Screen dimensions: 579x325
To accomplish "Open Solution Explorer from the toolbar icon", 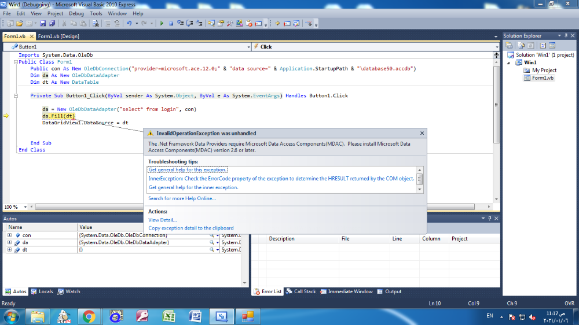I will [211, 24].
